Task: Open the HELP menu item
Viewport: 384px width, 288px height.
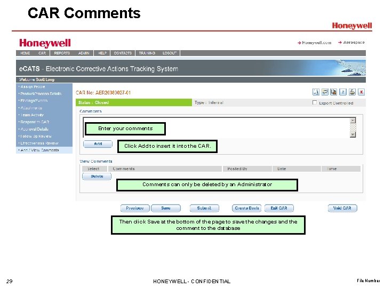Action: coord(102,53)
